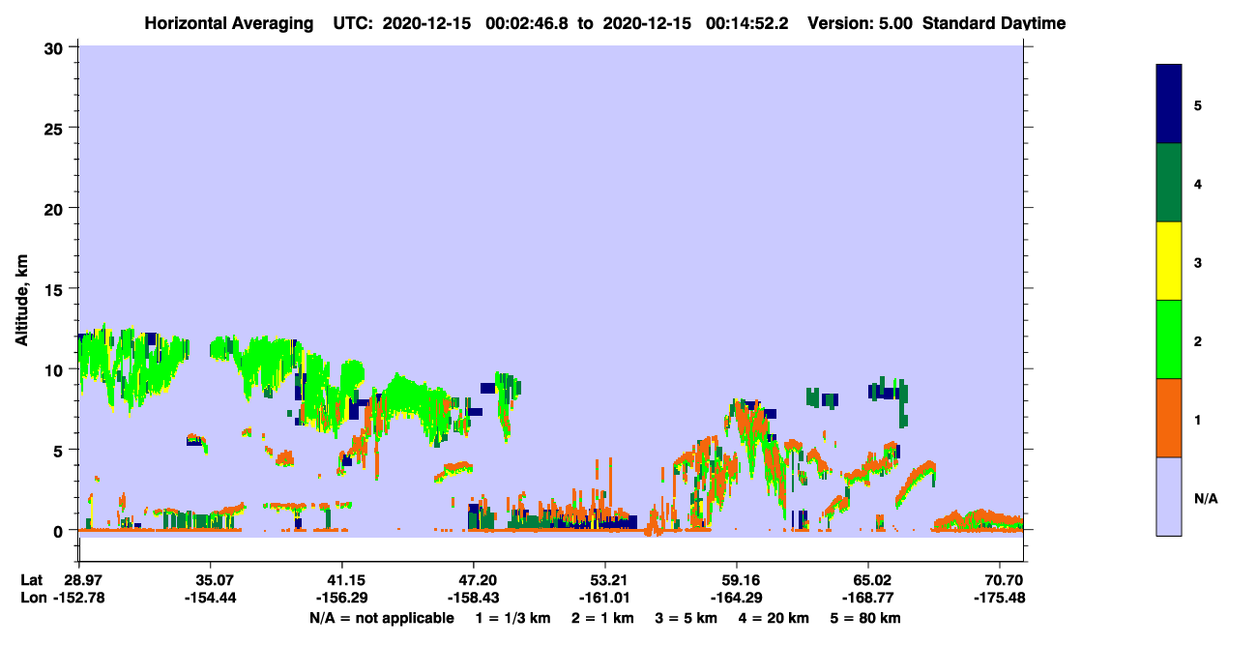Click the legend entry '3 = 5 km'
This screenshot has width=1257, height=645.
tap(687, 618)
